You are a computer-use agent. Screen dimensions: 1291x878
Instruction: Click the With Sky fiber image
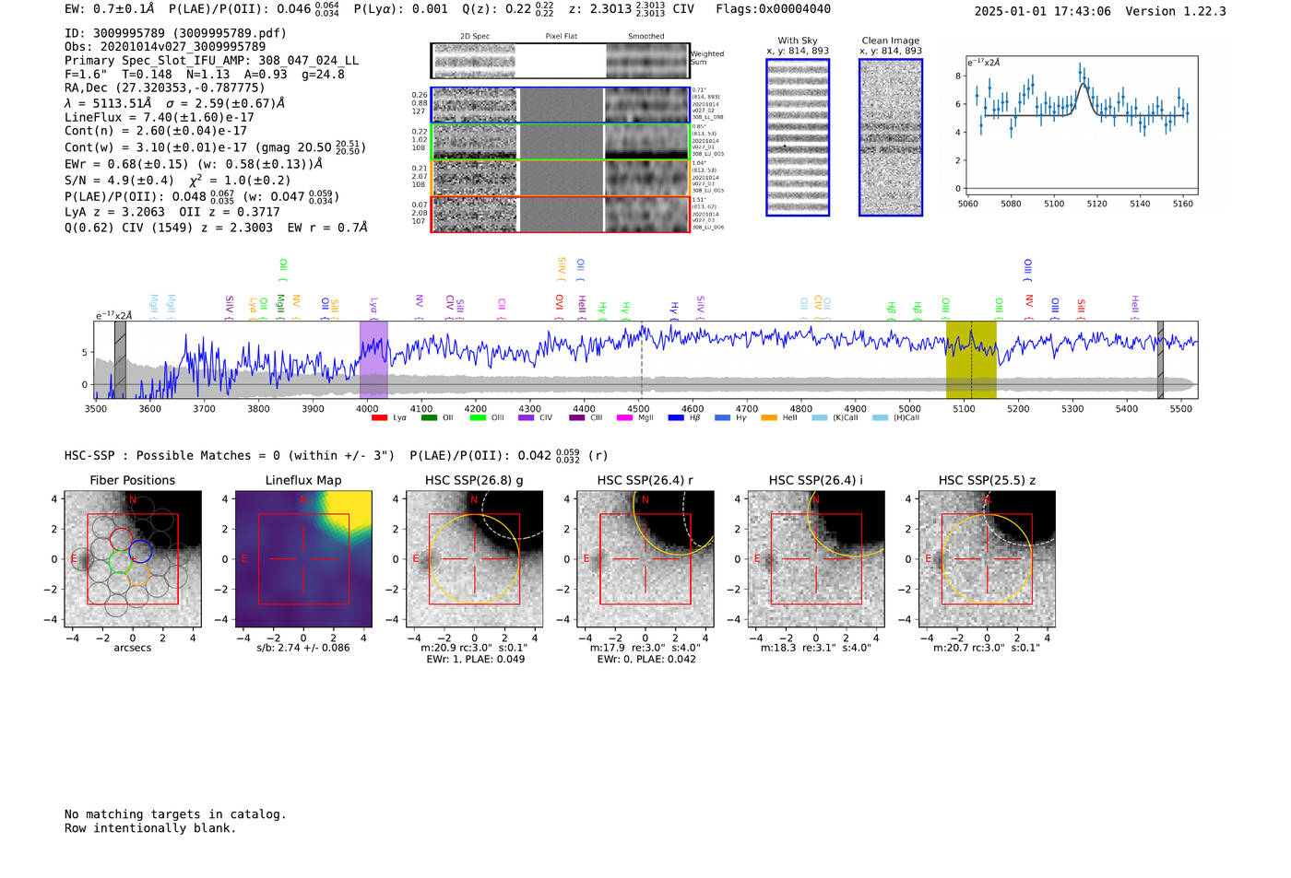[798, 137]
